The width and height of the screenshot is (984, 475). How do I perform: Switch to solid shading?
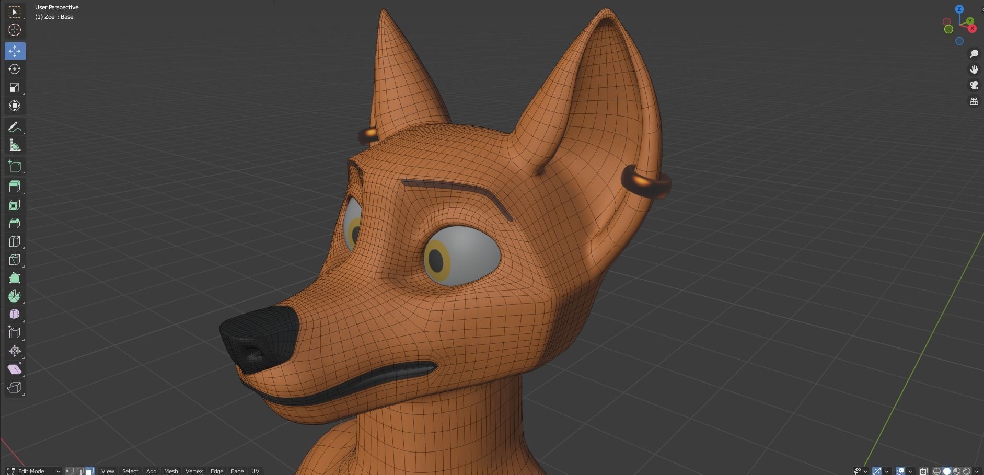click(947, 471)
